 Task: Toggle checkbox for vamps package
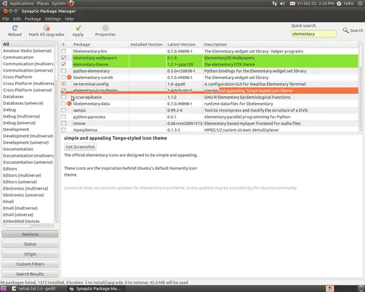click(x=64, y=110)
